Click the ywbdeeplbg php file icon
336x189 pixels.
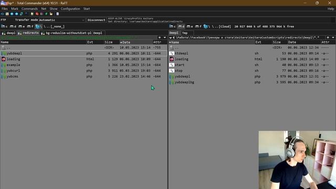tap(172, 82)
